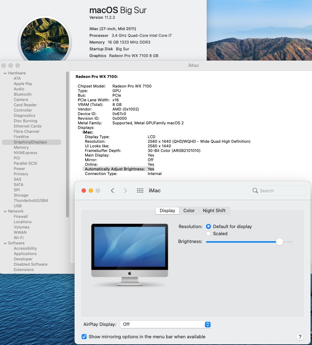Select Apple Pay in the sidebar
Viewport: 312px width, 345px height.
23,84
